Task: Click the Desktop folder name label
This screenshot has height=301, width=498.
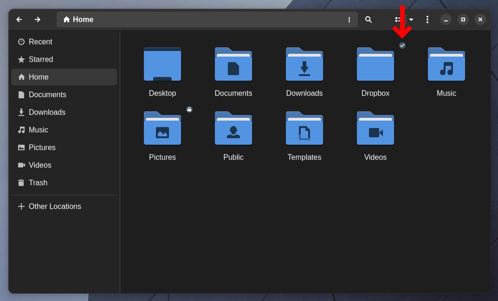Action: (x=162, y=93)
